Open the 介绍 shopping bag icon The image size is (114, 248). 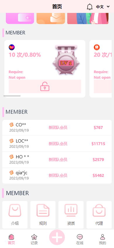(15, 210)
